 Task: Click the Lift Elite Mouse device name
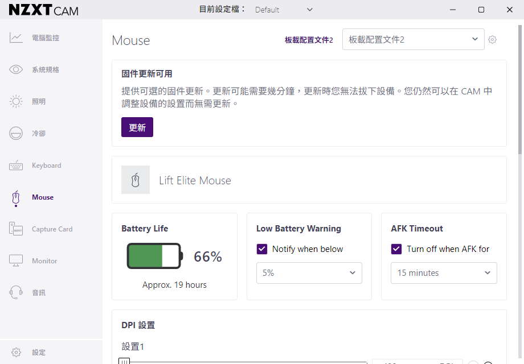click(195, 180)
